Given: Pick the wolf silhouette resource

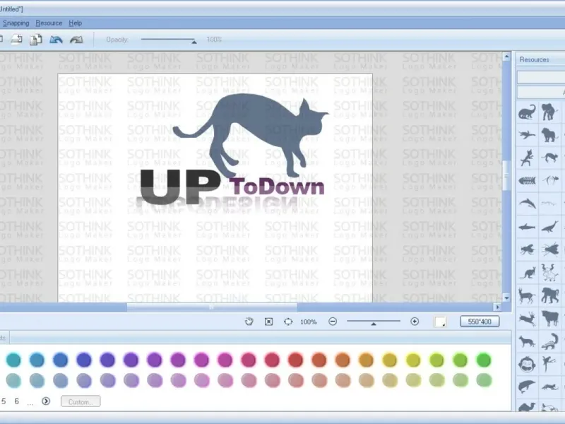Looking at the screenshot, I should click(x=527, y=341).
